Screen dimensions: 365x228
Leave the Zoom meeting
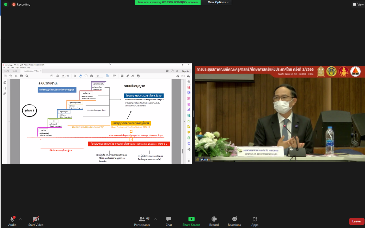point(356,221)
